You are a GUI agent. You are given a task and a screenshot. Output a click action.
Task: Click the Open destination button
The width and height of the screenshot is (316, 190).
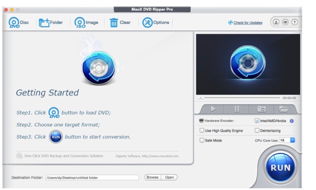[x=169, y=177]
